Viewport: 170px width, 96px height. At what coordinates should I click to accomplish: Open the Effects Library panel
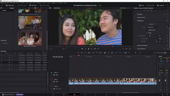tap(22, 5)
